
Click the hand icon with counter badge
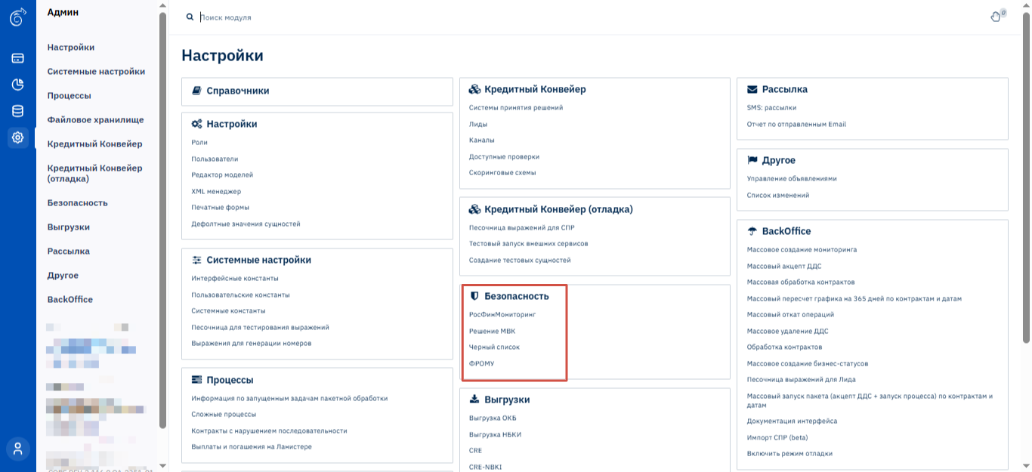click(x=996, y=17)
